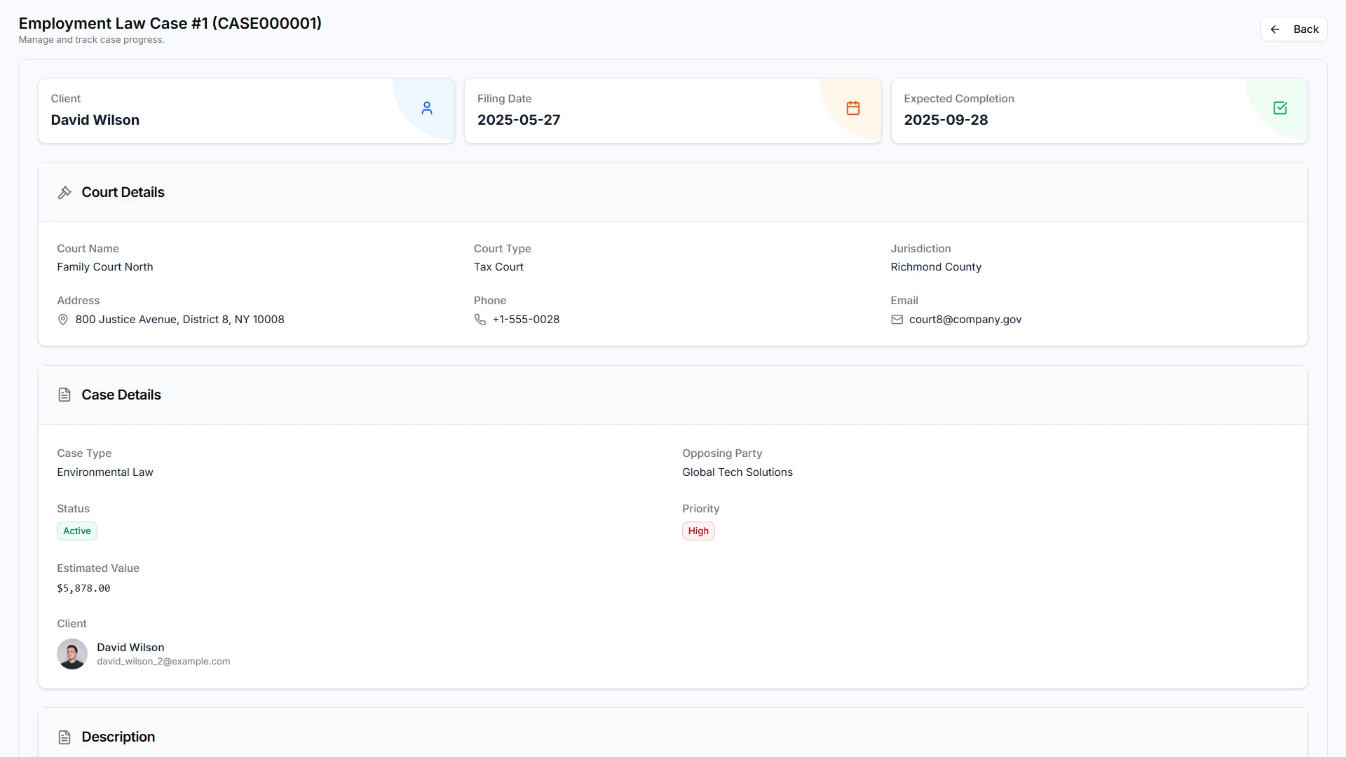Image resolution: width=1346 pixels, height=757 pixels.
Task: Click the $5,878.00 estimated value
Action: (83, 589)
